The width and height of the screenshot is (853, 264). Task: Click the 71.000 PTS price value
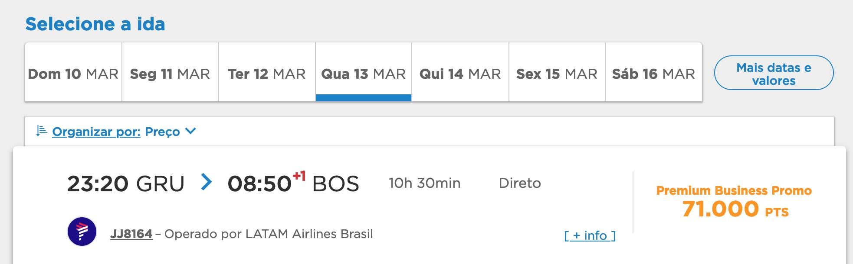[735, 209]
